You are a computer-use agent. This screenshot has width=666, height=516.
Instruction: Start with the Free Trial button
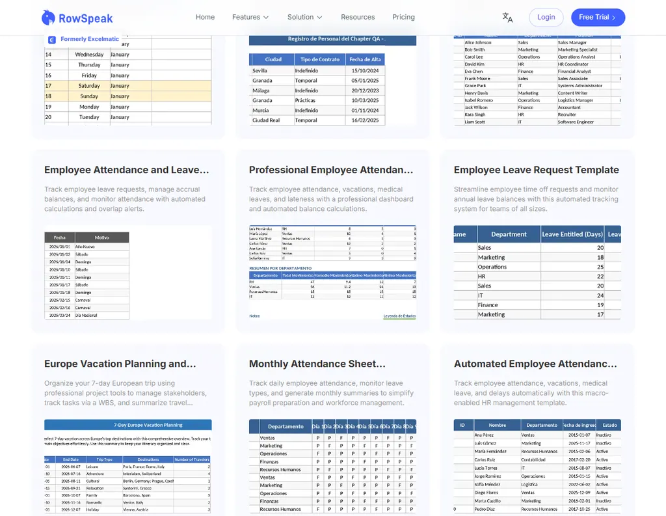click(x=598, y=18)
